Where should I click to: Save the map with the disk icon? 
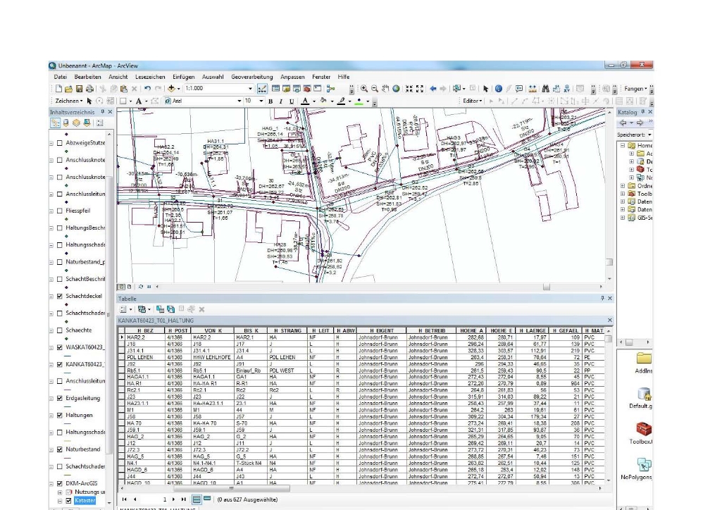tap(79, 88)
